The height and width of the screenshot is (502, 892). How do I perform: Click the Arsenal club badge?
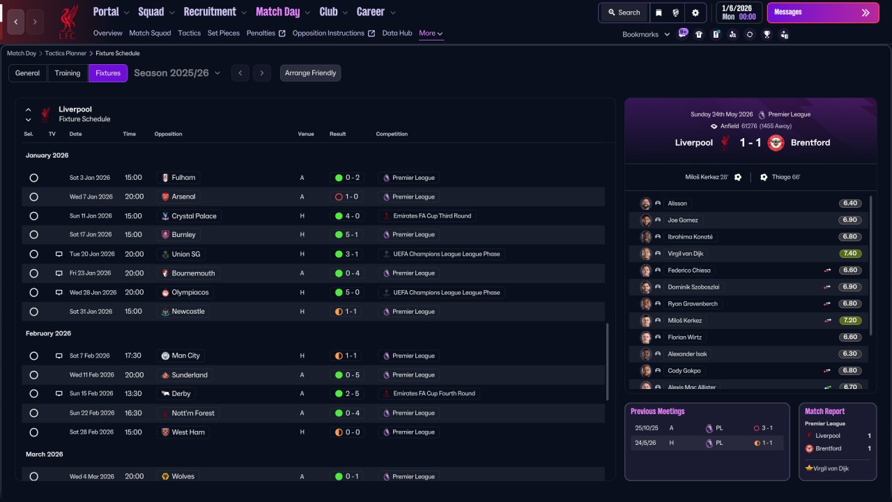click(x=165, y=197)
